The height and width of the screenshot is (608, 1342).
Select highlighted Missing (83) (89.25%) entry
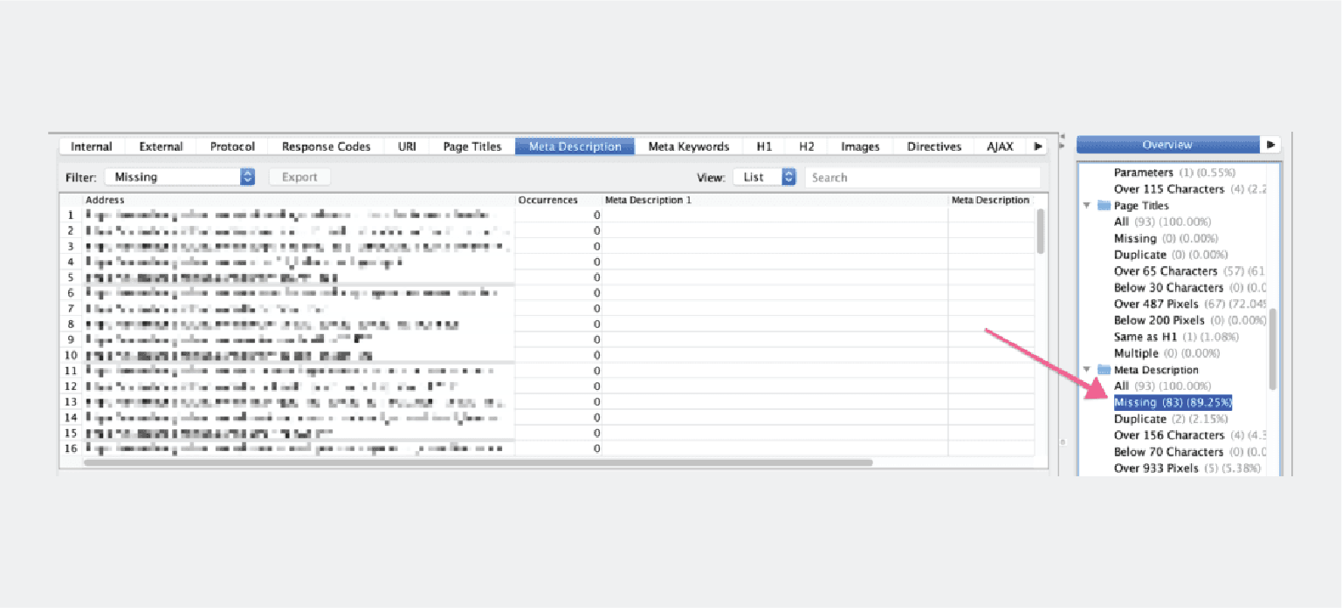click(x=1173, y=402)
